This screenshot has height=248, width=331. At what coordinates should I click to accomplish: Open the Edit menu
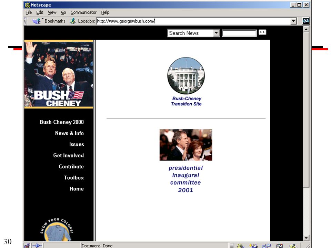click(40, 12)
